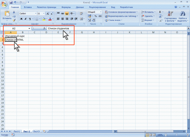190x137 pixels.
Task: Add a new sheet tab
Action: point(45,131)
